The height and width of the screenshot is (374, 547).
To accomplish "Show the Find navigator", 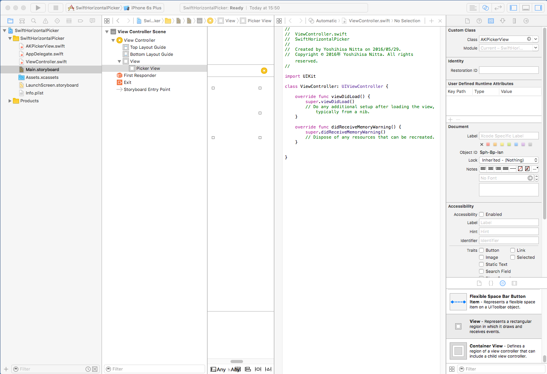I will click(x=34, y=21).
